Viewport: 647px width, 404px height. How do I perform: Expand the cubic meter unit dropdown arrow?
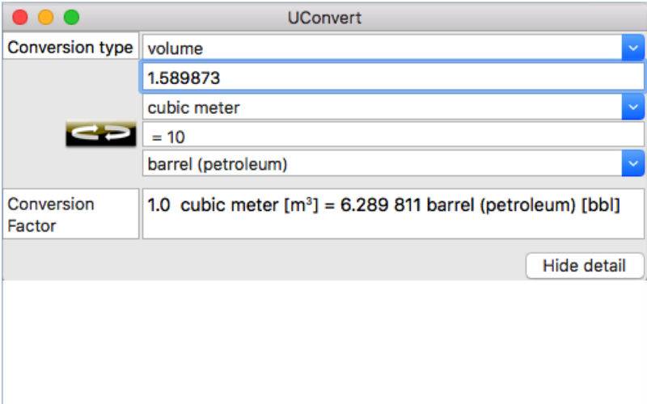[x=632, y=107]
